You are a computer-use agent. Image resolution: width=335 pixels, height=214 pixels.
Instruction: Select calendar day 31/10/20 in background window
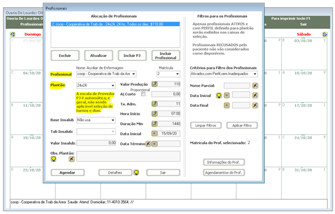303,170
